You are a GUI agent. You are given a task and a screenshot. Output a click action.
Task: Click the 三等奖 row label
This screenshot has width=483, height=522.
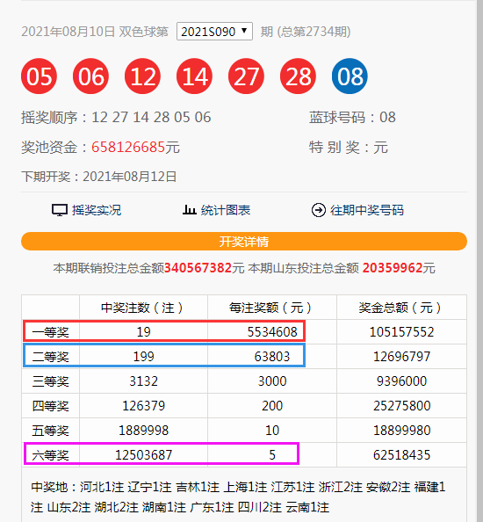(51, 381)
